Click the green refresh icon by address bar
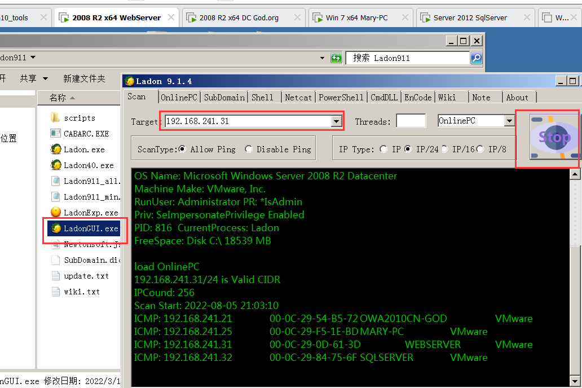 [x=336, y=58]
